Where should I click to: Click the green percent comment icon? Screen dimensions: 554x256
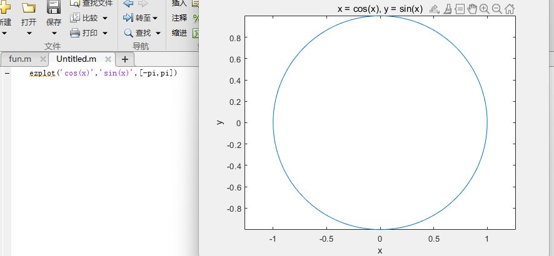196,17
